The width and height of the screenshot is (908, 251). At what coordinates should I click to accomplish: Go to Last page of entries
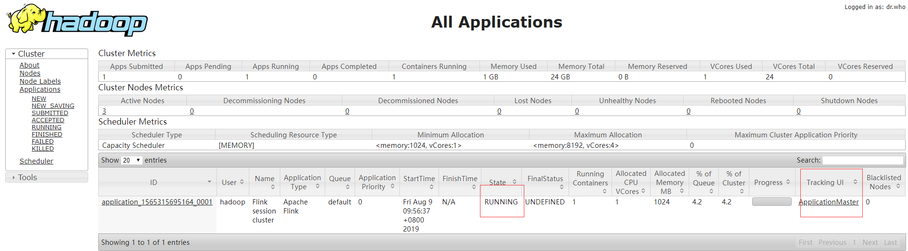point(890,242)
